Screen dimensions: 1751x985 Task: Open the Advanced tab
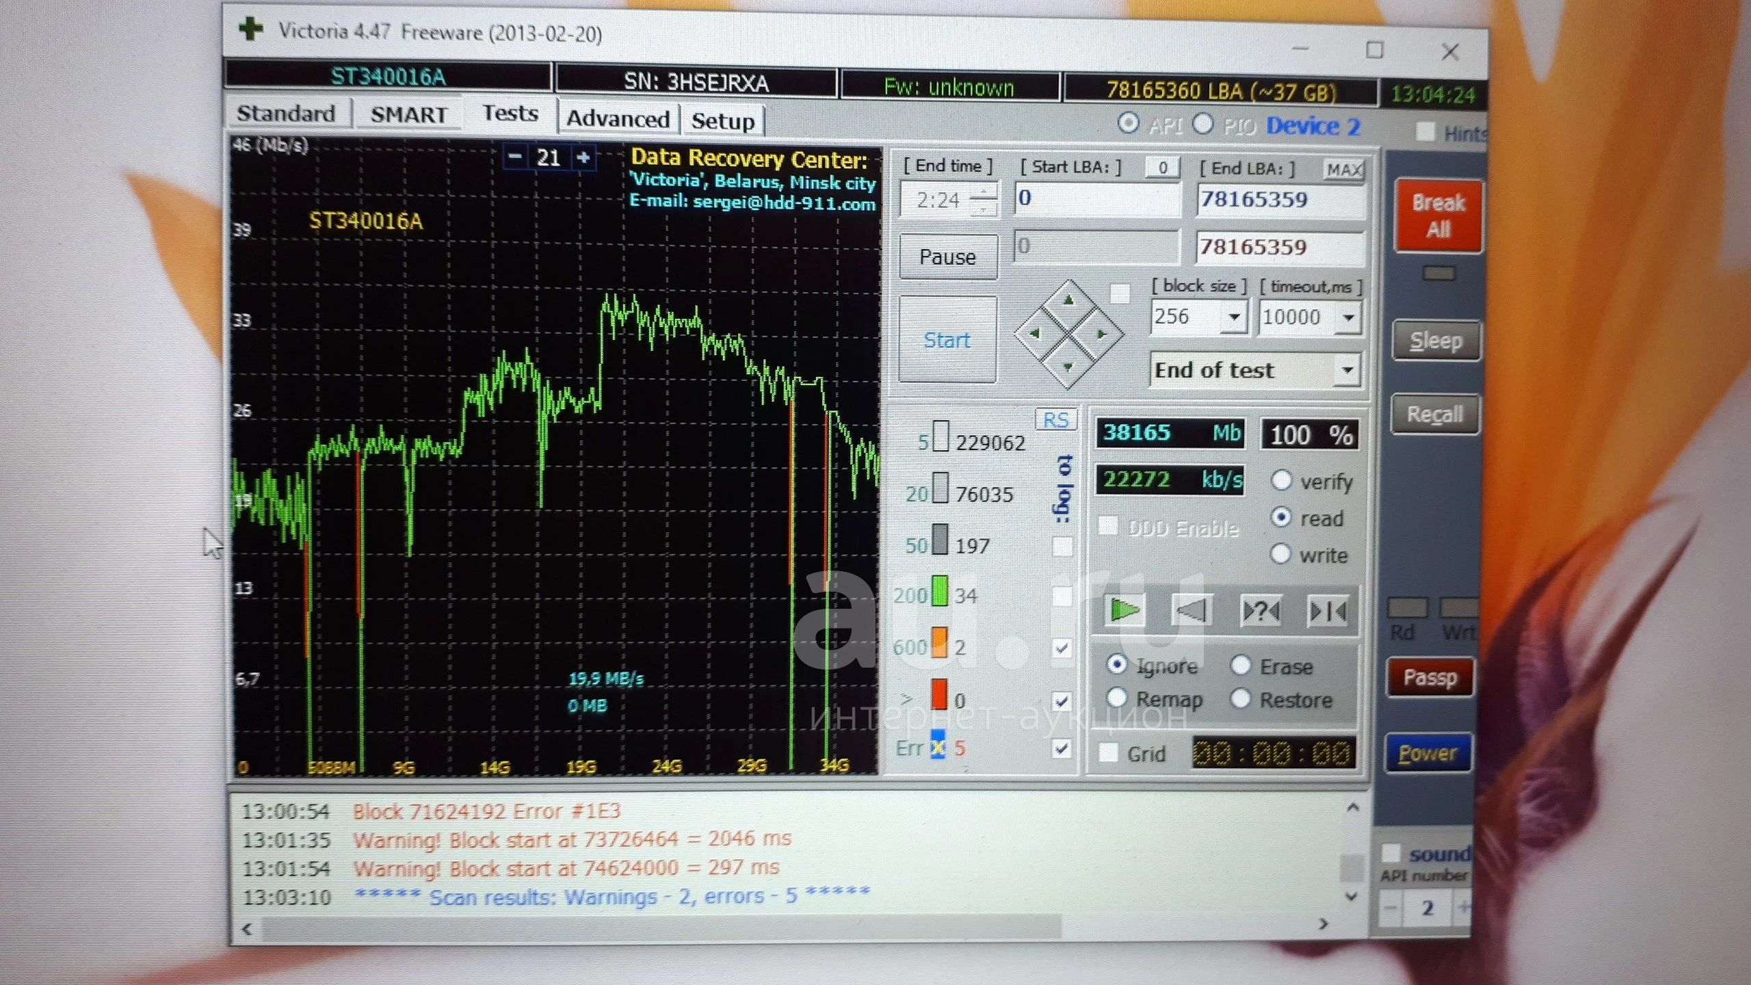point(618,118)
